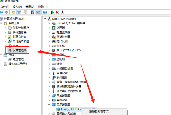Expand the 任务计划程序 node
The width and height of the screenshot is (171, 115).
pyautogui.click(x=6, y=28)
